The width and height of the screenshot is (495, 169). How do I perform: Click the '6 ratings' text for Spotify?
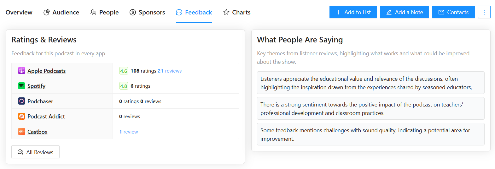coord(141,86)
